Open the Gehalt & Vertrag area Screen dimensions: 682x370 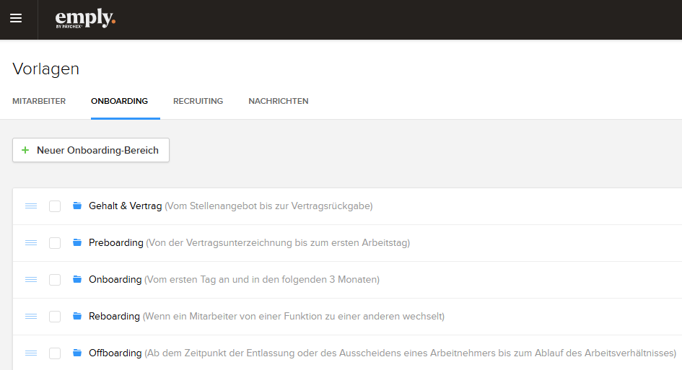click(126, 206)
